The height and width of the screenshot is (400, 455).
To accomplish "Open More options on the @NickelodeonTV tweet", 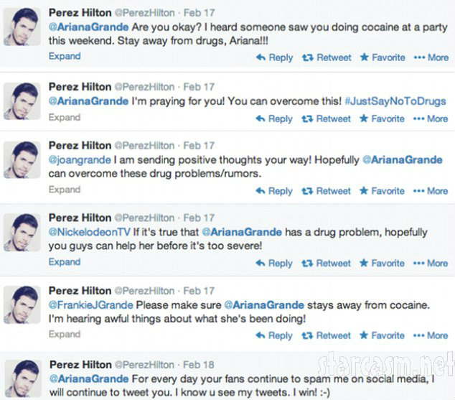I will pyautogui.click(x=431, y=264).
